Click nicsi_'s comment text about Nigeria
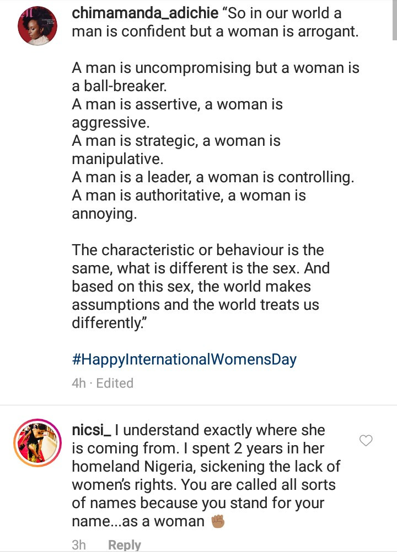 [x=205, y=466]
